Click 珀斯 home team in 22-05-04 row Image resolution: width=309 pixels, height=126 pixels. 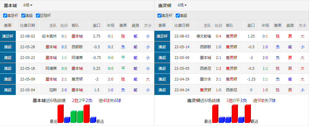tap(53, 90)
